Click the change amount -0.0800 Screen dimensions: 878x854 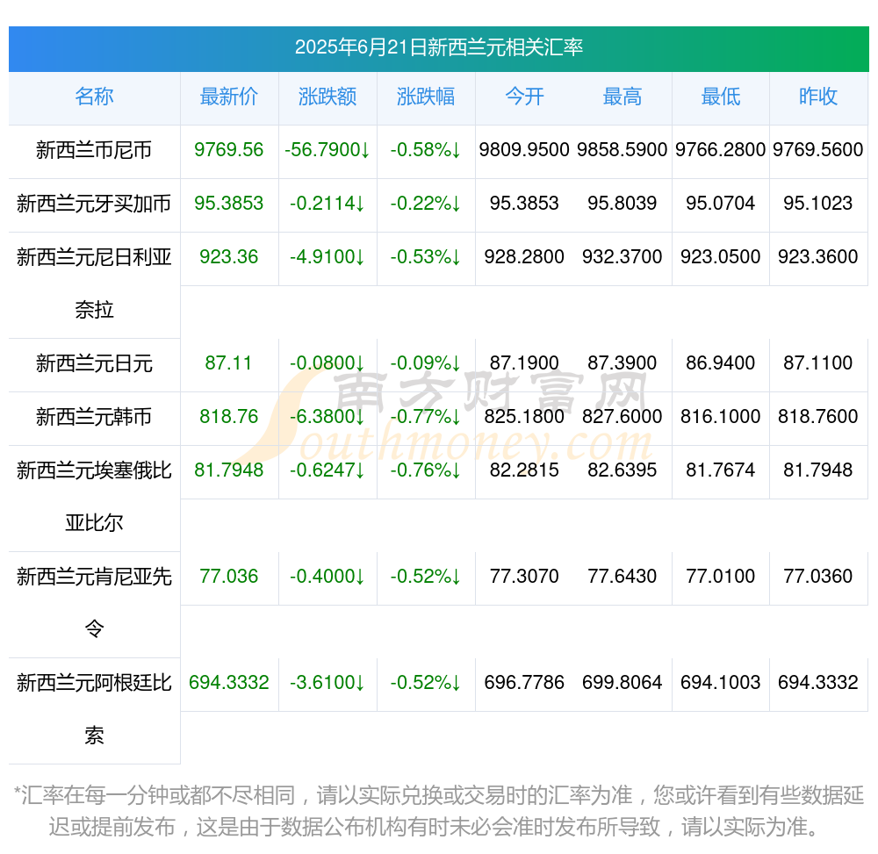[x=327, y=363]
